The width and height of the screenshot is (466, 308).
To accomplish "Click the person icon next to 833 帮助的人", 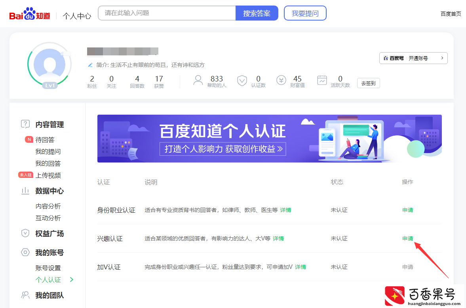I will [198, 80].
